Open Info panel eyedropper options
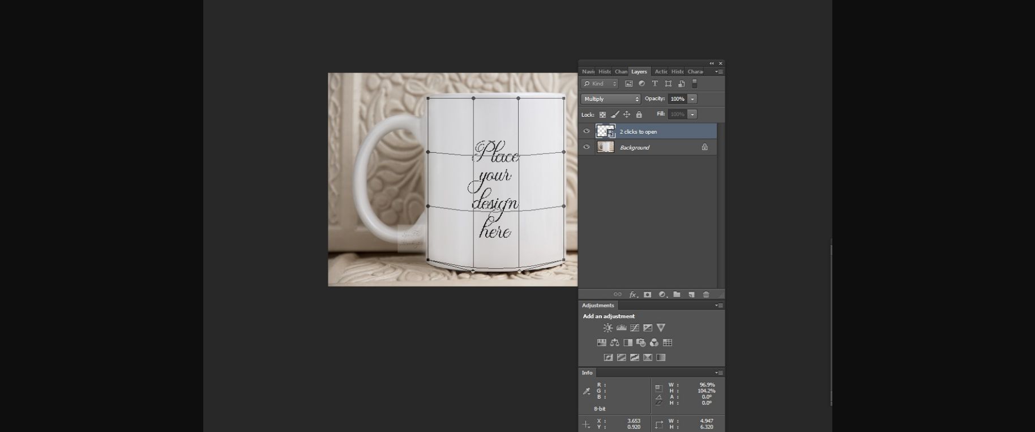1035x432 pixels. (587, 391)
